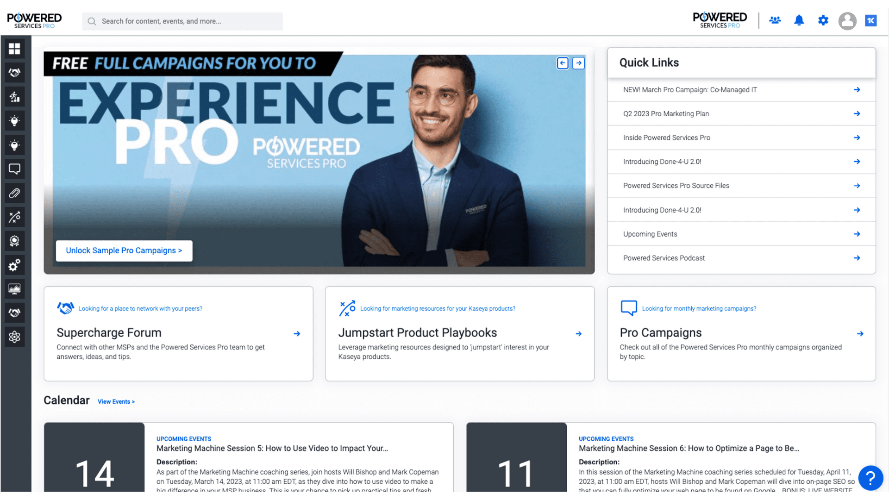Click the award badge icon in the sidebar
889x500 pixels.
pos(14,241)
